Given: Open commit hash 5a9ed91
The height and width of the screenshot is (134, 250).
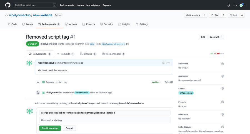Looking at the screenshot, I should [x=169, y=82].
